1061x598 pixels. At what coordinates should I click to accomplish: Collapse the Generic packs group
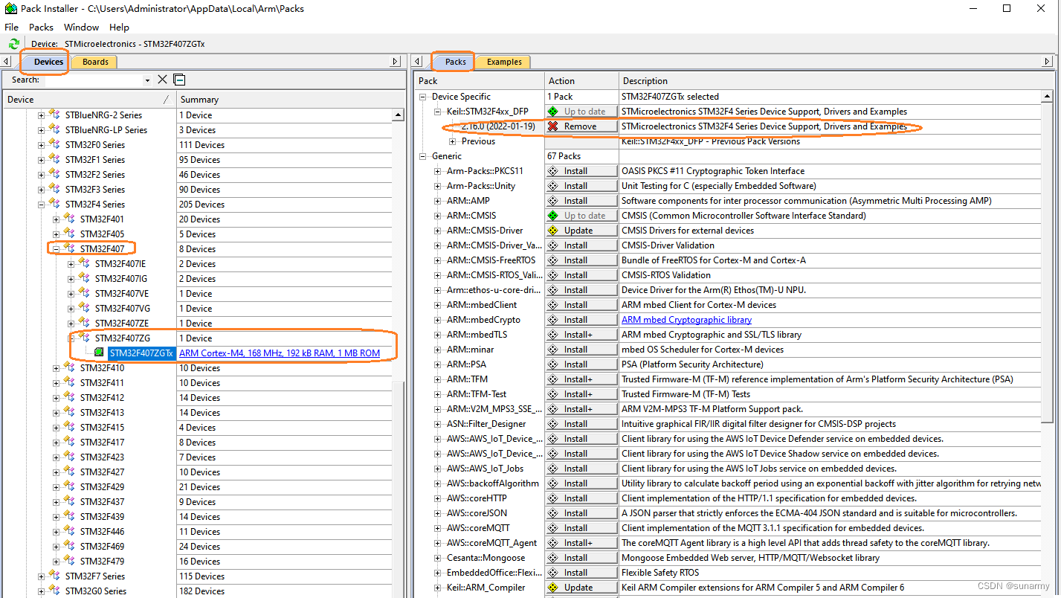423,156
